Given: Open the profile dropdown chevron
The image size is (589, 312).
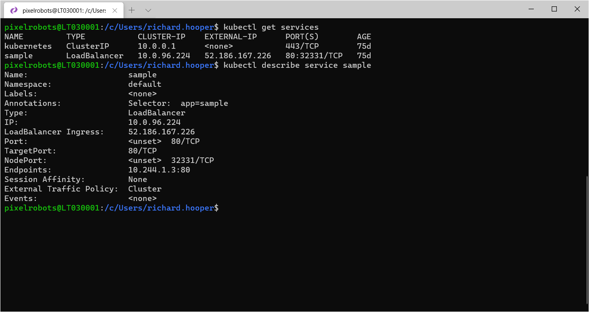Looking at the screenshot, I should pos(148,10).
